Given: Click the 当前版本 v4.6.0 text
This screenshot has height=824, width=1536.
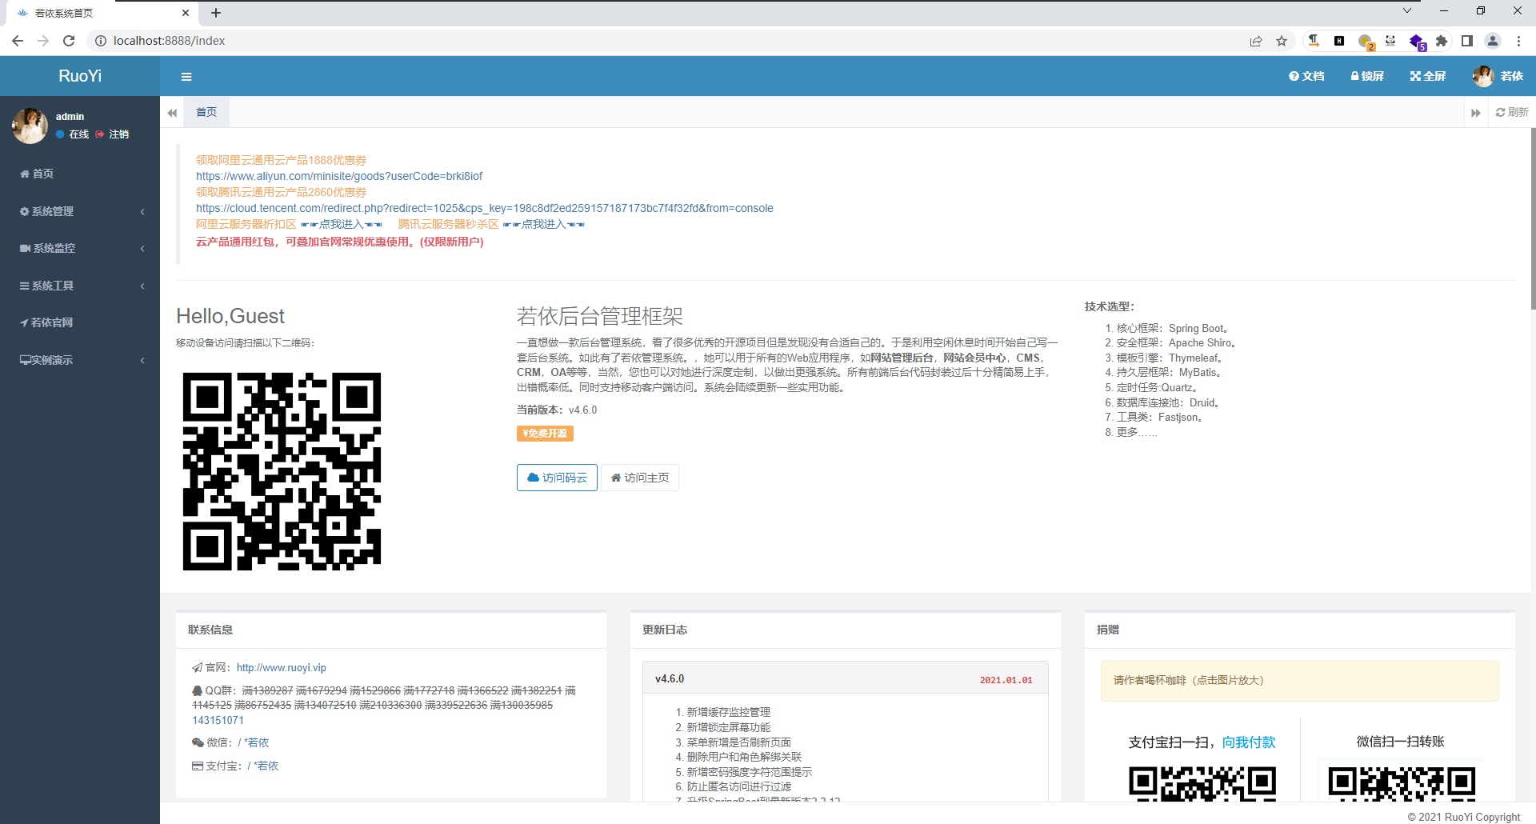Looking at the screenshot, I should [x=557, y=410].
